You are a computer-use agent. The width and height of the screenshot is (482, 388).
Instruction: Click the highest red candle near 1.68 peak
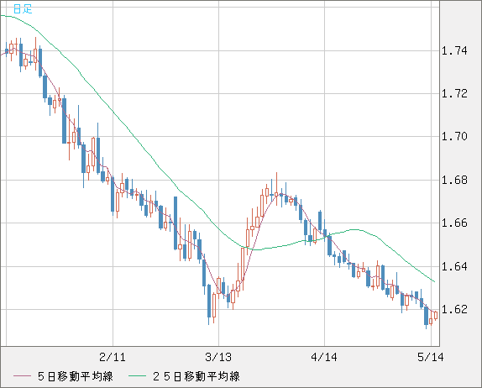click(x=276, y=194)
